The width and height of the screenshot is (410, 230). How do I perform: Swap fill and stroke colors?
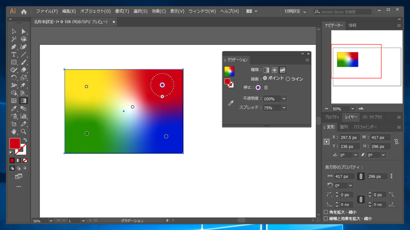point(25,140)
